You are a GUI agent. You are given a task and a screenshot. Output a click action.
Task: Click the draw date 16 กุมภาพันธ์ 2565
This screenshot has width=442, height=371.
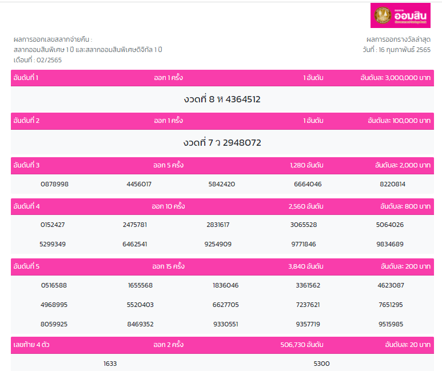396,50
